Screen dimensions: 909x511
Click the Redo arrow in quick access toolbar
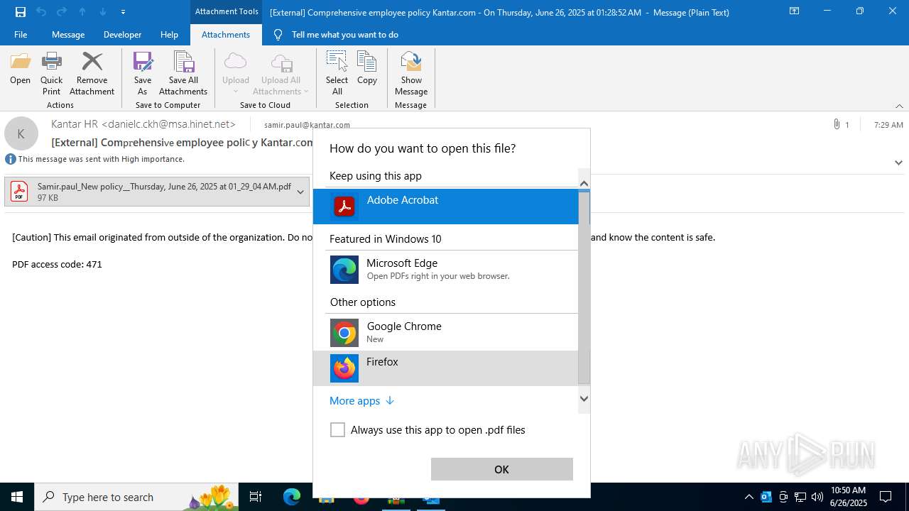coord(61,12)
